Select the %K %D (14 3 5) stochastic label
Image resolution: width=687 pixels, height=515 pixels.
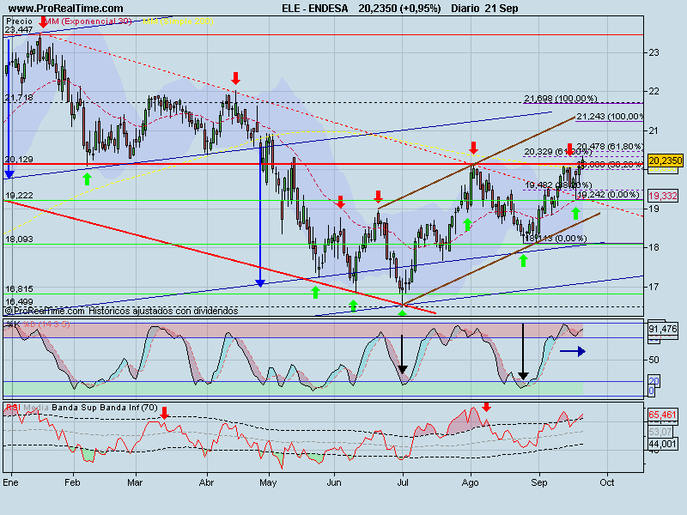38,324
